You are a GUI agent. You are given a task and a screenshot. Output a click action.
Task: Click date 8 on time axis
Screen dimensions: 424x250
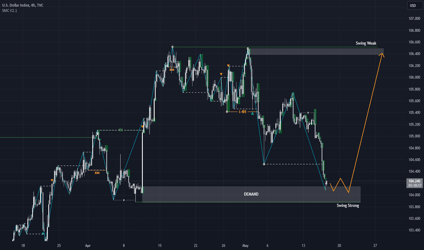coord(124,245)
